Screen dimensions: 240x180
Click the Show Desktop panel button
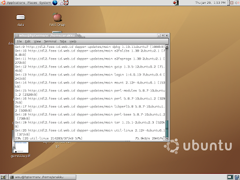[3, 177]
